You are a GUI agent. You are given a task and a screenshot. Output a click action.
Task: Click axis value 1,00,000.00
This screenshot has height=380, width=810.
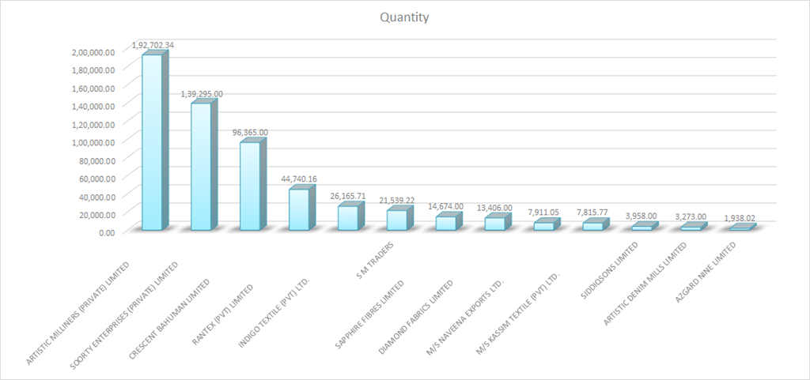pyautogui.click(x=93, y=141)
